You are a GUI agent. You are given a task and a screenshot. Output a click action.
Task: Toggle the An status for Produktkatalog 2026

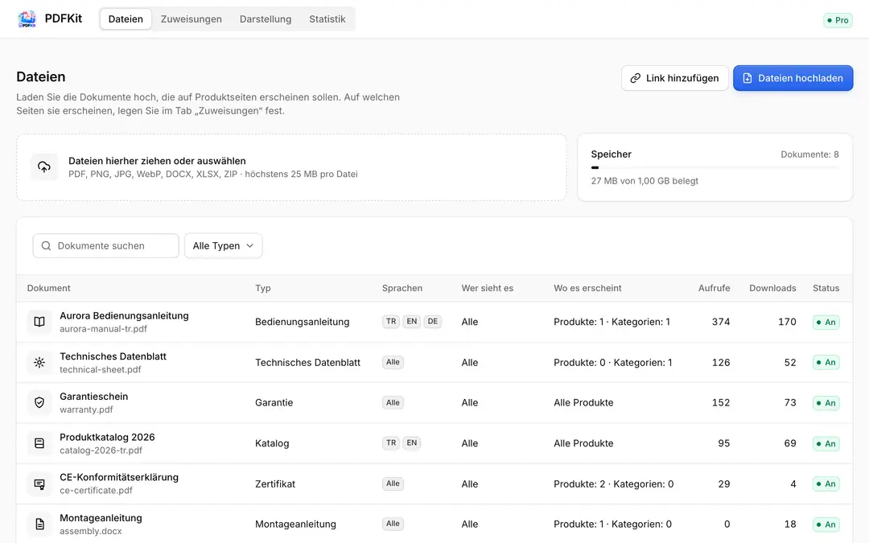pos(826,443)
